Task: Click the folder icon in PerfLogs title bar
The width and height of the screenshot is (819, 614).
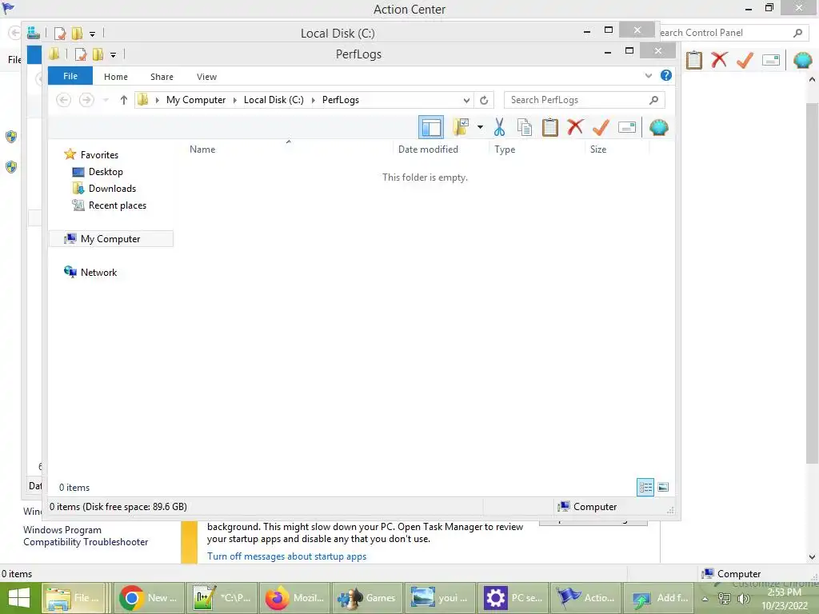Action: (54, 54)
